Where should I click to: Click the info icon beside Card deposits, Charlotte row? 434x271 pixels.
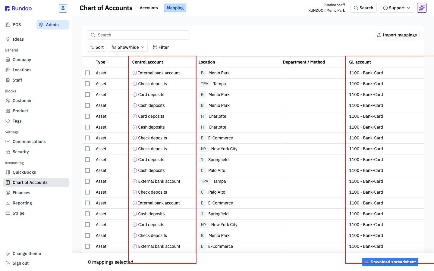click(x=135, y=116)
